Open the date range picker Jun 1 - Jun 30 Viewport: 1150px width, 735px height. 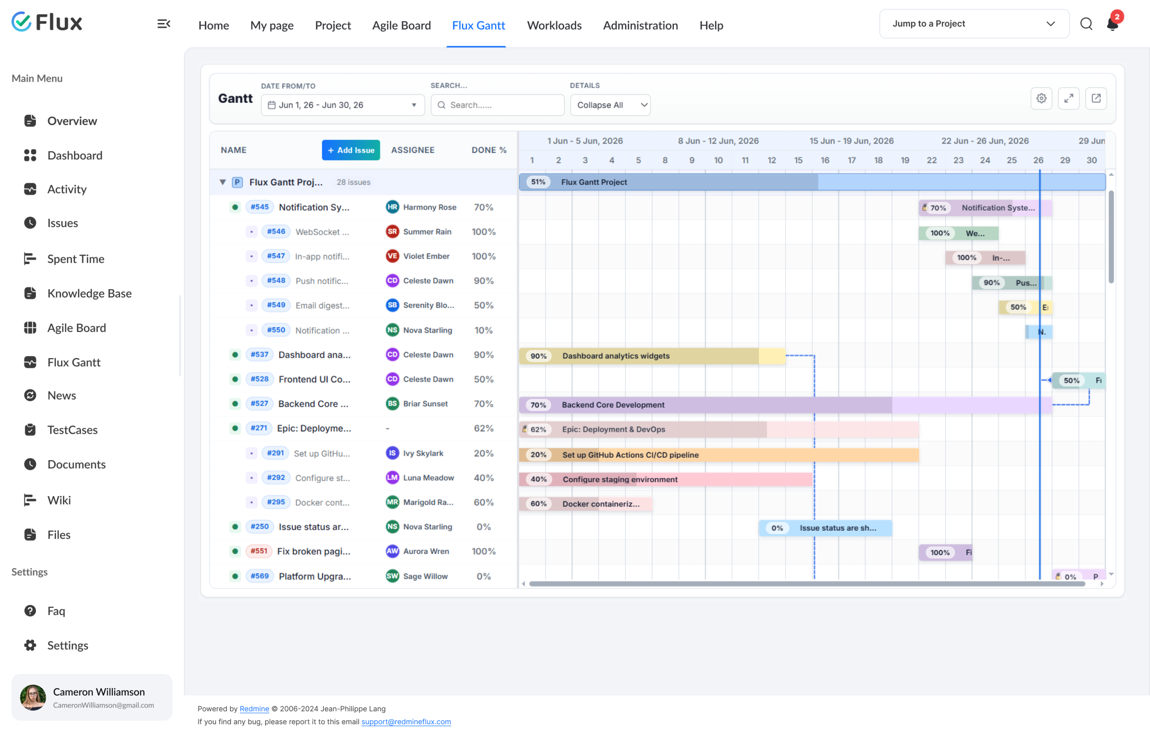(x=342, y=105)
